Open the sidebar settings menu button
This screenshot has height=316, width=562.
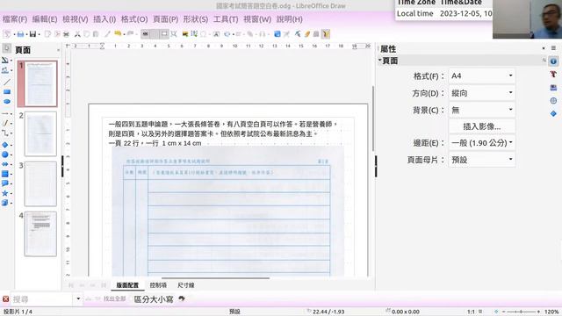pyautogui.click(x=553, y=48)
